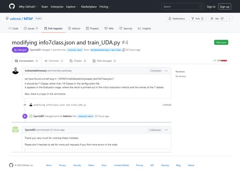Go to GitHub home via the octocat logo

pos(12,6)
